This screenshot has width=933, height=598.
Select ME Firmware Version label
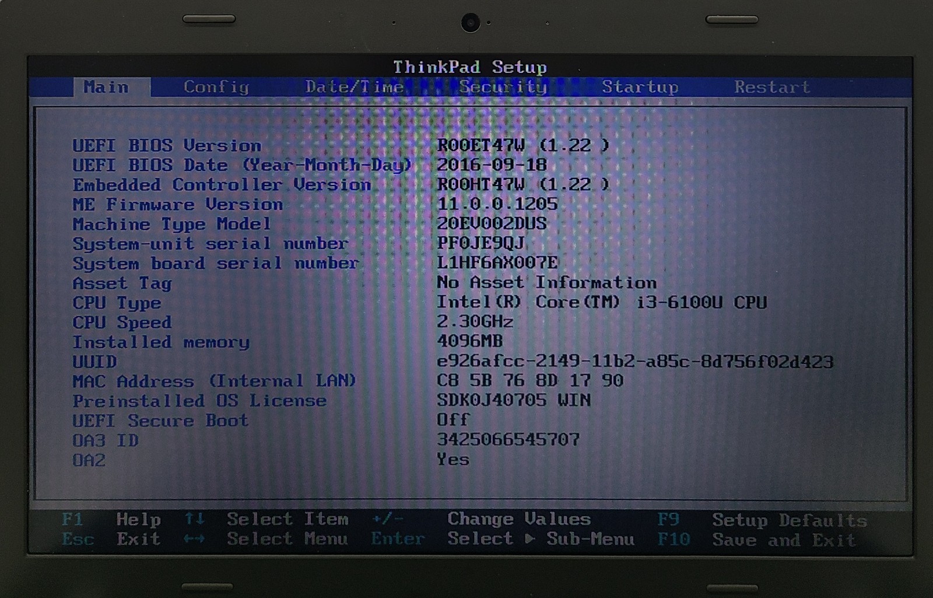click(178, 205)
